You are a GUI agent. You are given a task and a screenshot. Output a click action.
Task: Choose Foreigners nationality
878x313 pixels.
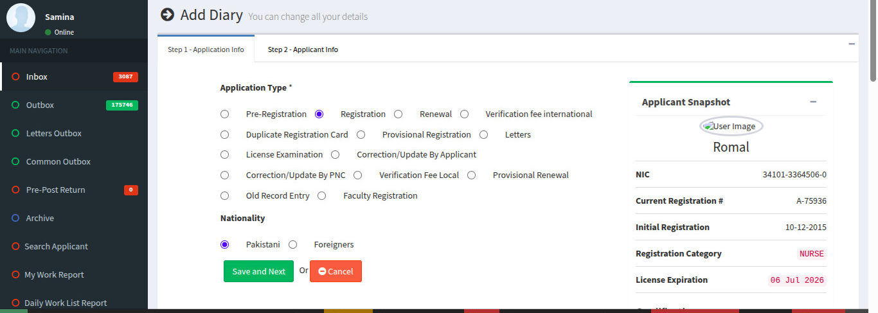coord(292,244)
